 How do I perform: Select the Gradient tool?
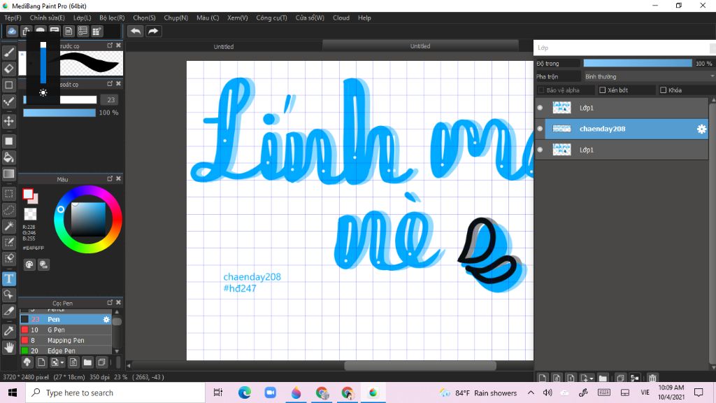[x=8, y=174]
